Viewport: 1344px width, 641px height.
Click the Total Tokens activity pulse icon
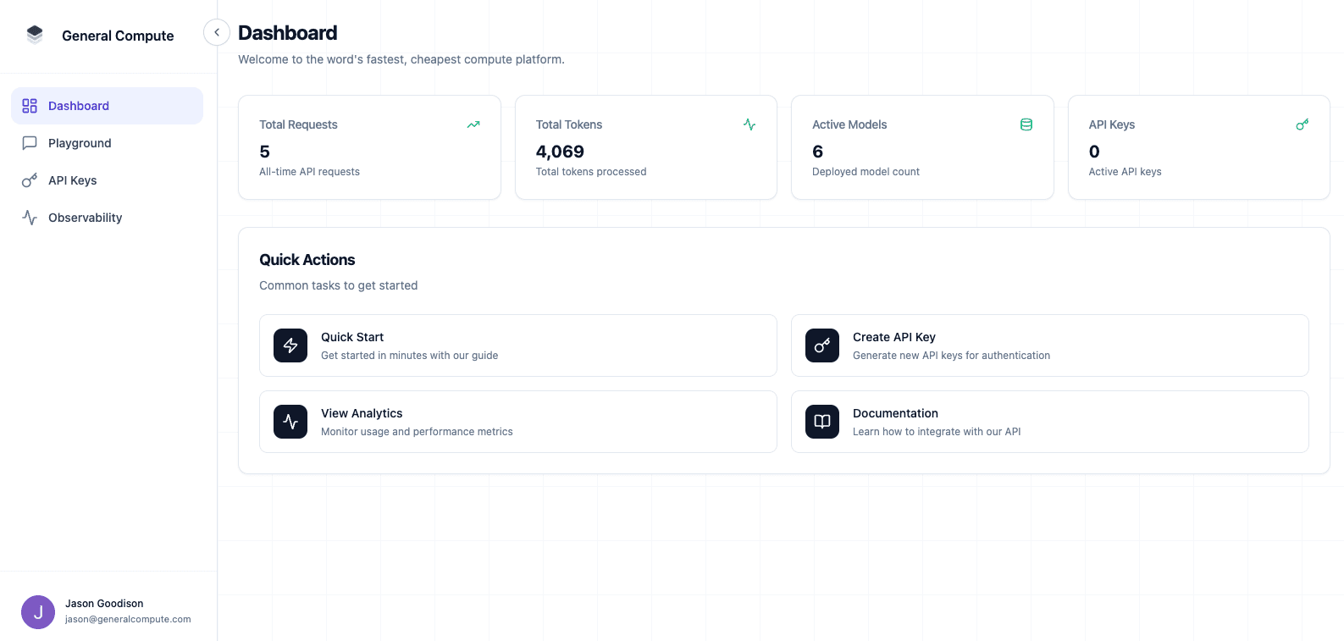click(x=749, y=124)
